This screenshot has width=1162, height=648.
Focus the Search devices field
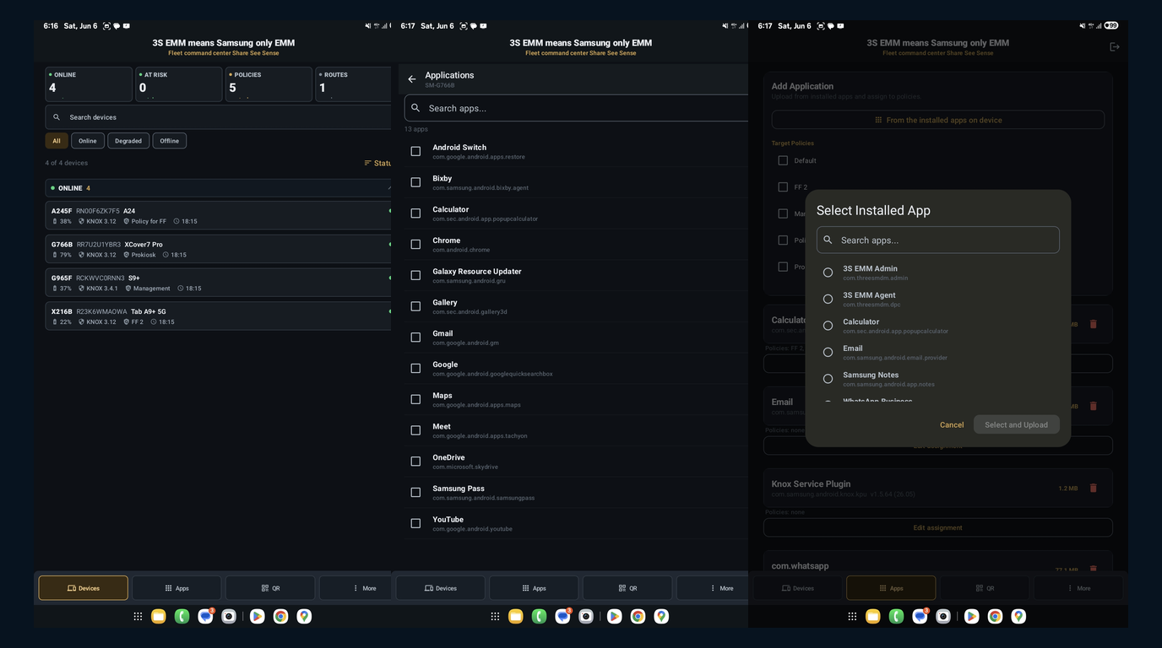tap(218, 117)
